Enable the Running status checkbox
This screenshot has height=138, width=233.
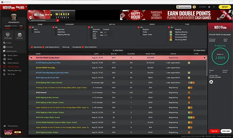click(x=61, y=47)
